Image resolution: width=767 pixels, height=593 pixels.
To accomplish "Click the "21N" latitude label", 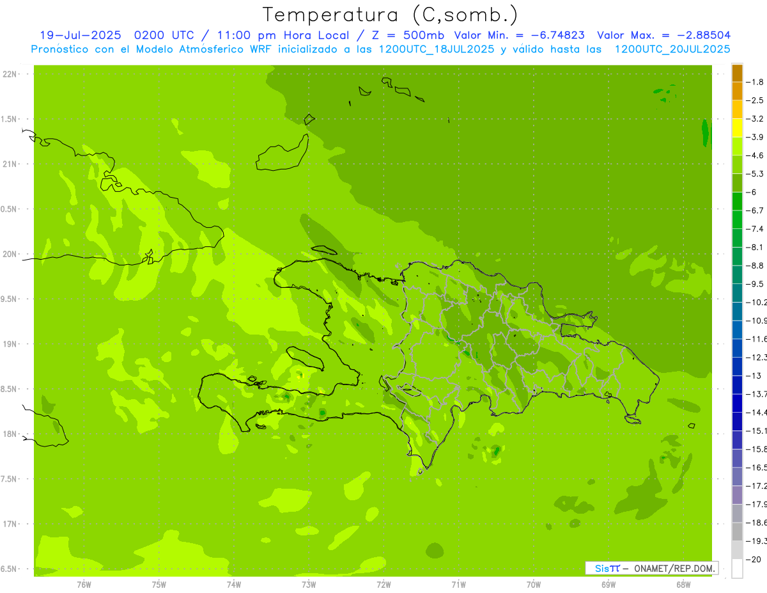I will tap(10, 164).
